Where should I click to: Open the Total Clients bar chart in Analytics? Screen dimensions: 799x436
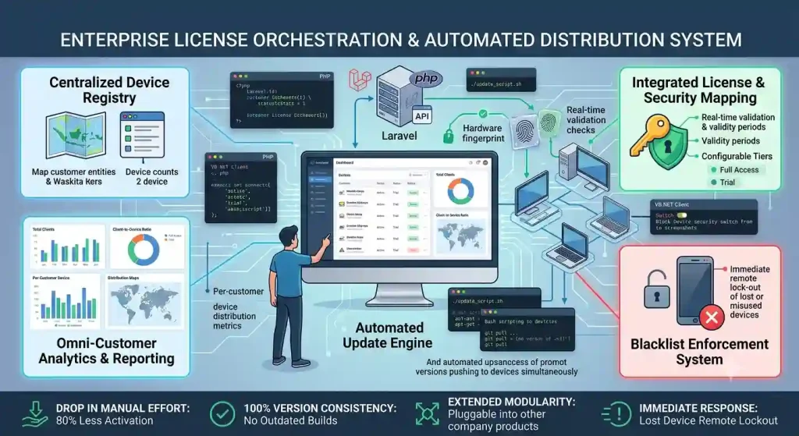click(68, 247)
